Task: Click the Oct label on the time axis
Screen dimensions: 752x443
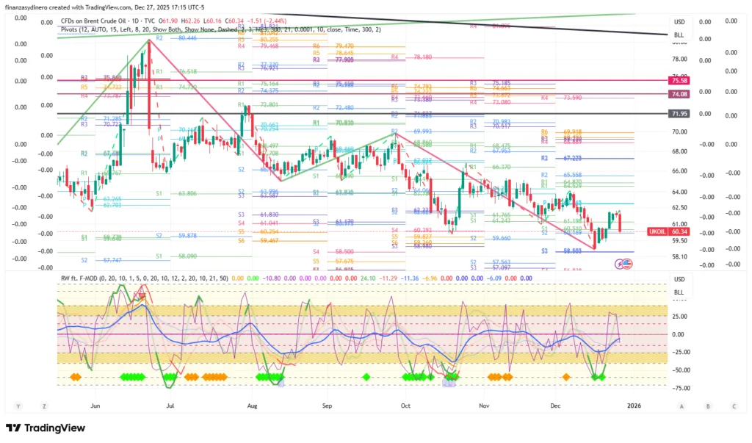Action: 405,406
